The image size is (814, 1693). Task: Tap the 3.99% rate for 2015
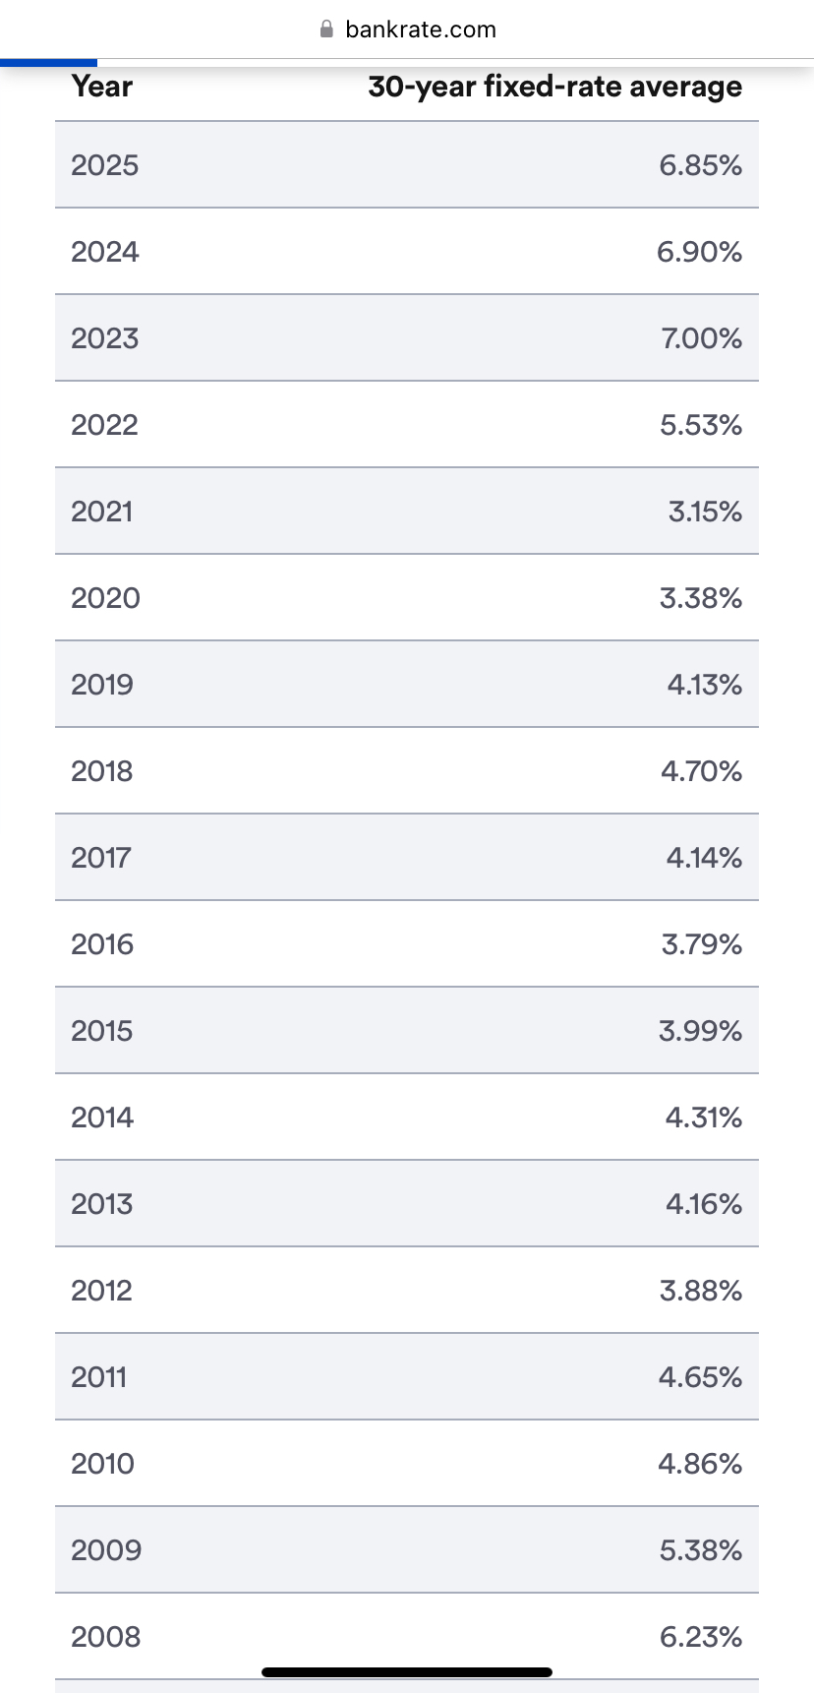click(x=701, y=1031)
